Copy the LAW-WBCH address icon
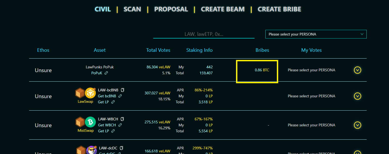 pos(122,119)
